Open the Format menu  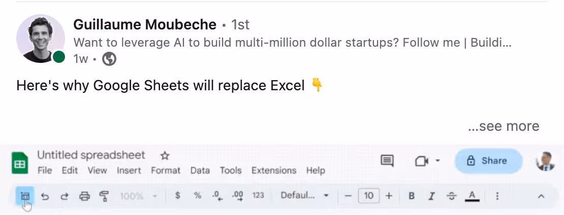[165, 170]
